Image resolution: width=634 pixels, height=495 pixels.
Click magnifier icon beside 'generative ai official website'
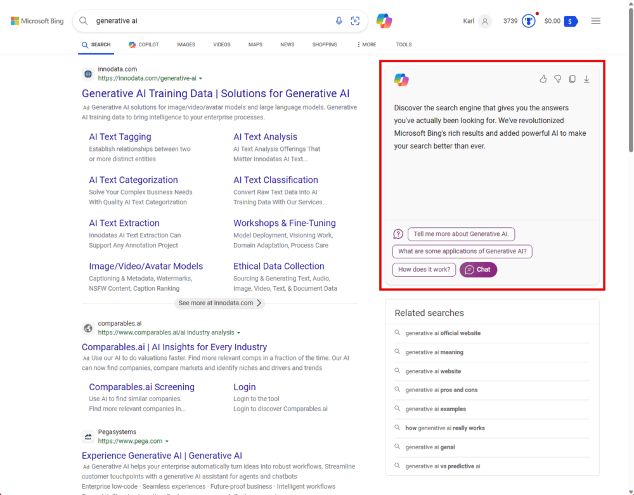[x=398, y=333]
